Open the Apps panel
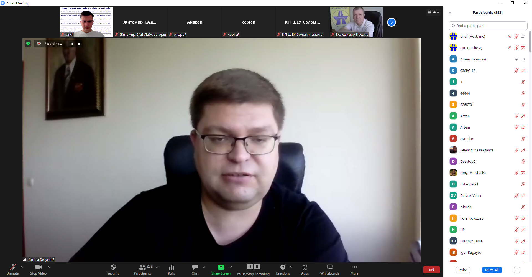 click(x=305, y=269)
